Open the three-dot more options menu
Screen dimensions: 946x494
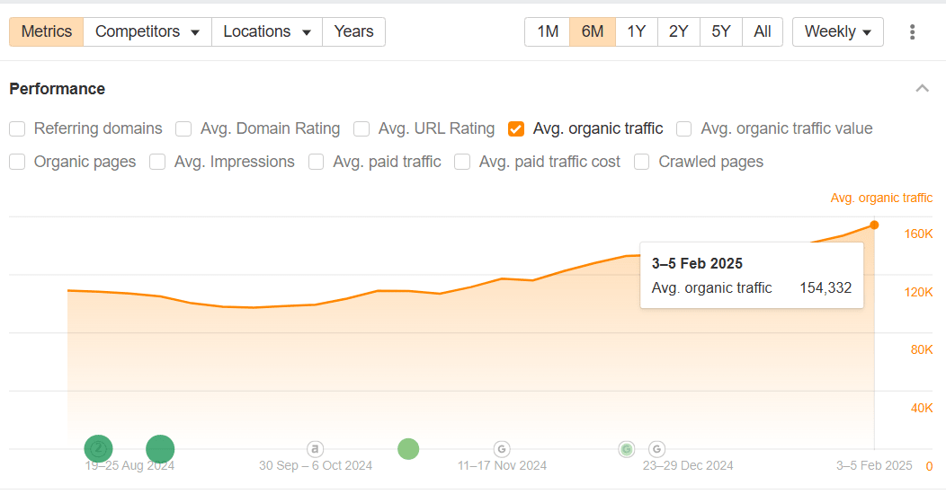point(912,31)
